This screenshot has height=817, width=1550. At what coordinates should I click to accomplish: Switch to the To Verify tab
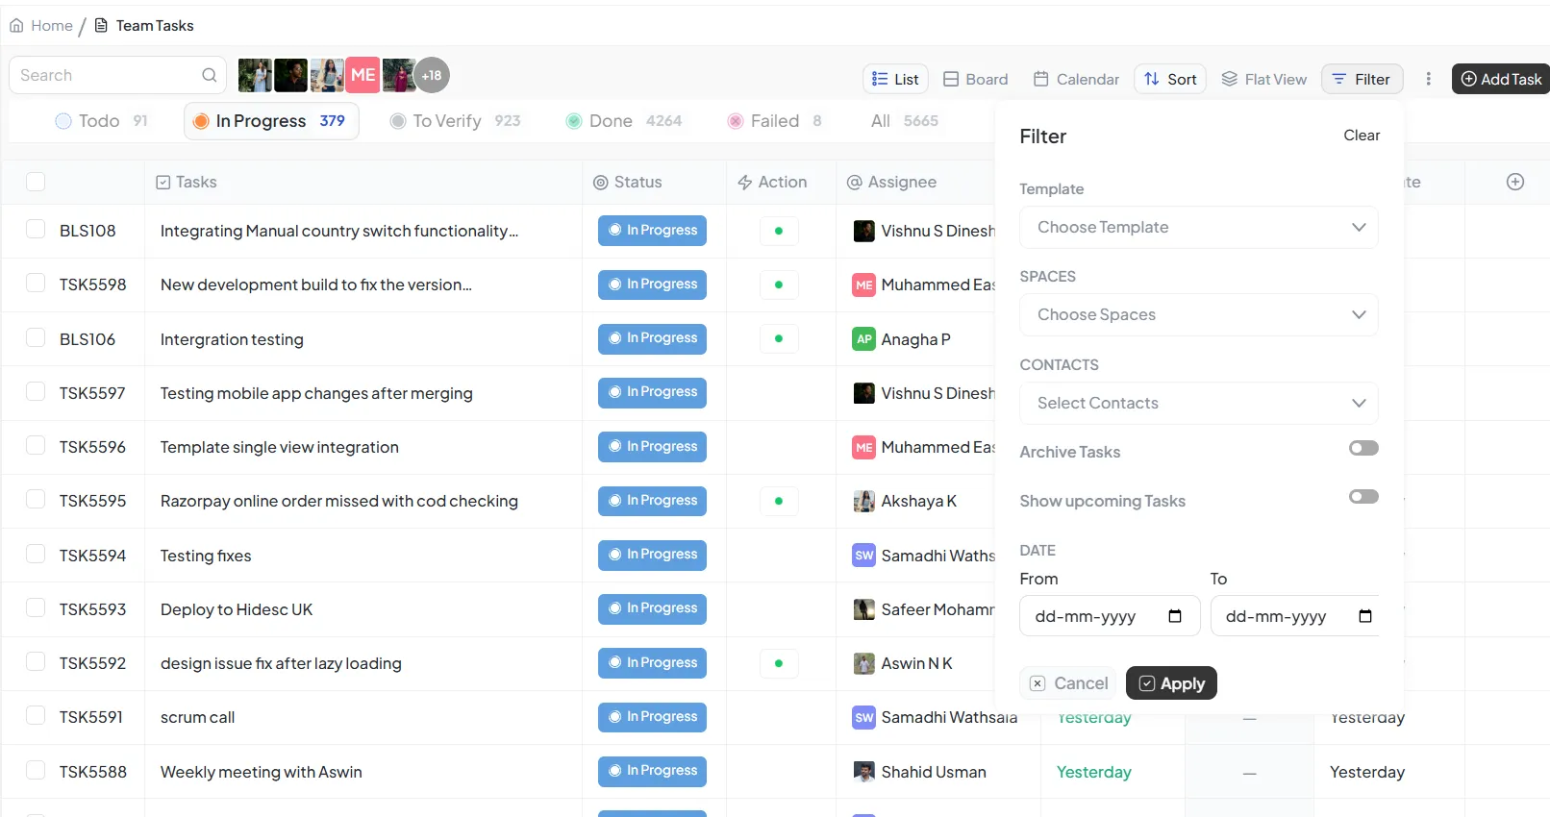click(455, 121)
